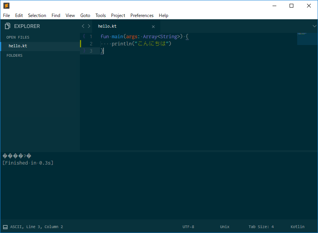Screen dimensions: 318x233
Task: Open the Project menu
Action: pyautogui.click(x=118, y=16)
